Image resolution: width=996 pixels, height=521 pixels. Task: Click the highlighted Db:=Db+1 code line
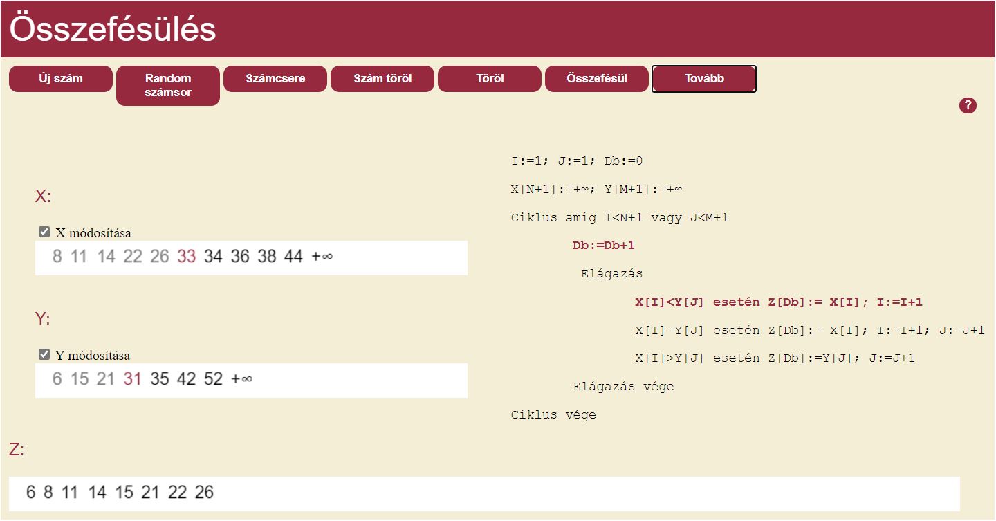coord(603,246)
